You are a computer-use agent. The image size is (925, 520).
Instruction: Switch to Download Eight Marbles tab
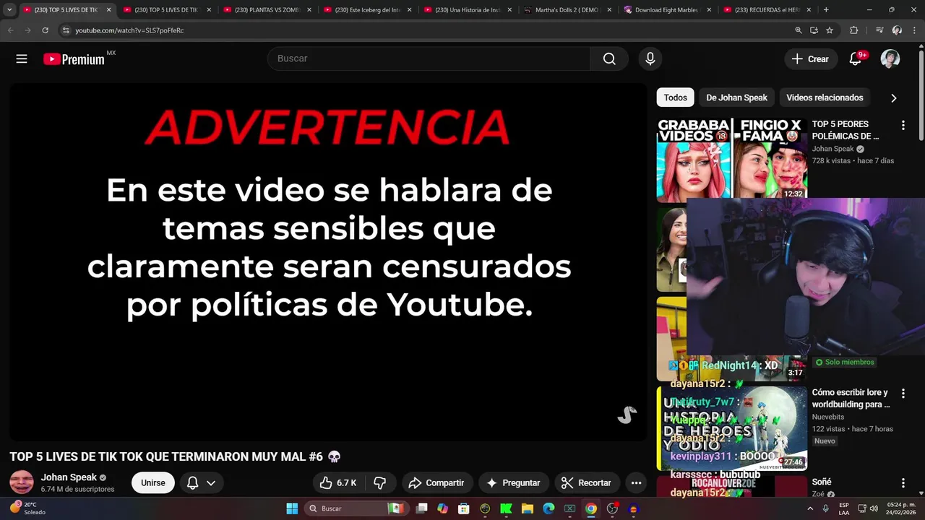(x=666, y=10)
